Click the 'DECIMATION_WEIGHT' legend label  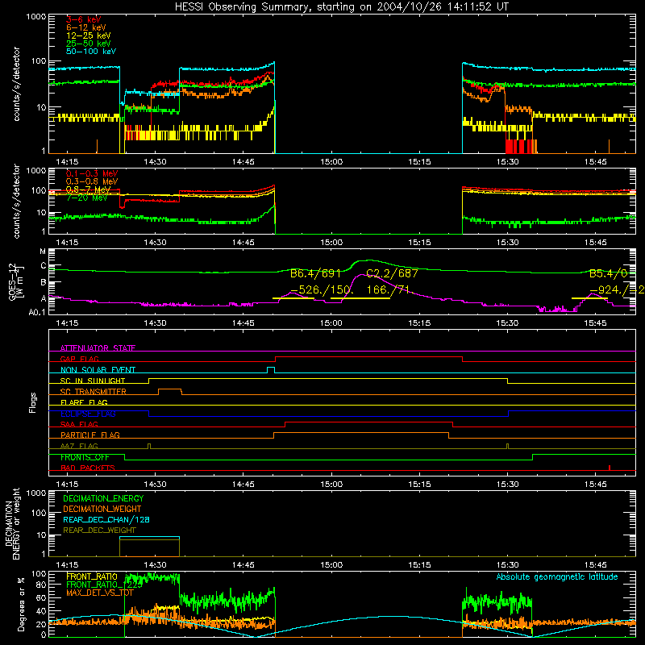point(102,510)
